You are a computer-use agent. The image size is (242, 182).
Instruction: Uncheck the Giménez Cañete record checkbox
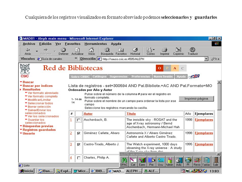coord(79,133)
